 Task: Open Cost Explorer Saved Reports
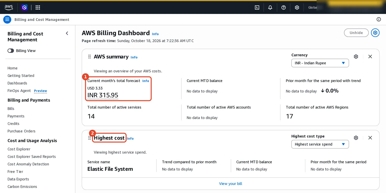32,157
